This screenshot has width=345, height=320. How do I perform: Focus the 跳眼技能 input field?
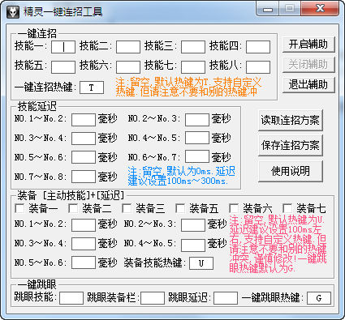[x=71, y=298]
